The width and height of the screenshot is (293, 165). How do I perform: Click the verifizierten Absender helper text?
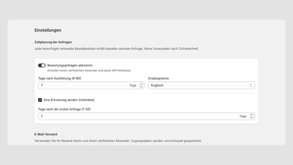(89, 70)
